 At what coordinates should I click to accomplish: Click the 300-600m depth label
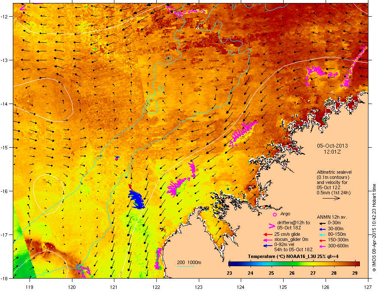click(338, 246)
